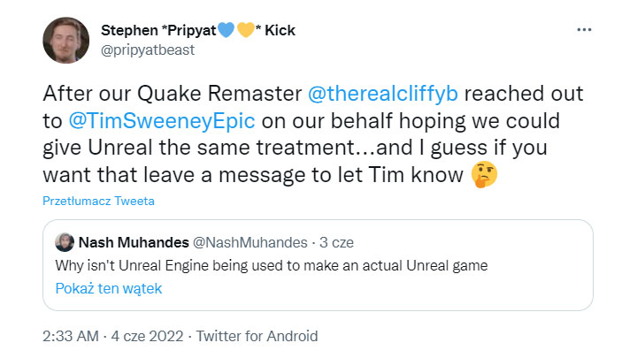The height and width of the screenshot is (358, 637).
Task: Click the Nash Muhandes display name
Action: point(132,242)
